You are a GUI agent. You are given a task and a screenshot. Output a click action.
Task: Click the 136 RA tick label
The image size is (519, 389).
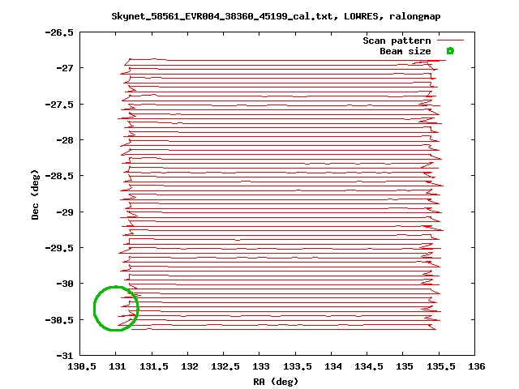pyautogui.click(x=476, y=366)
